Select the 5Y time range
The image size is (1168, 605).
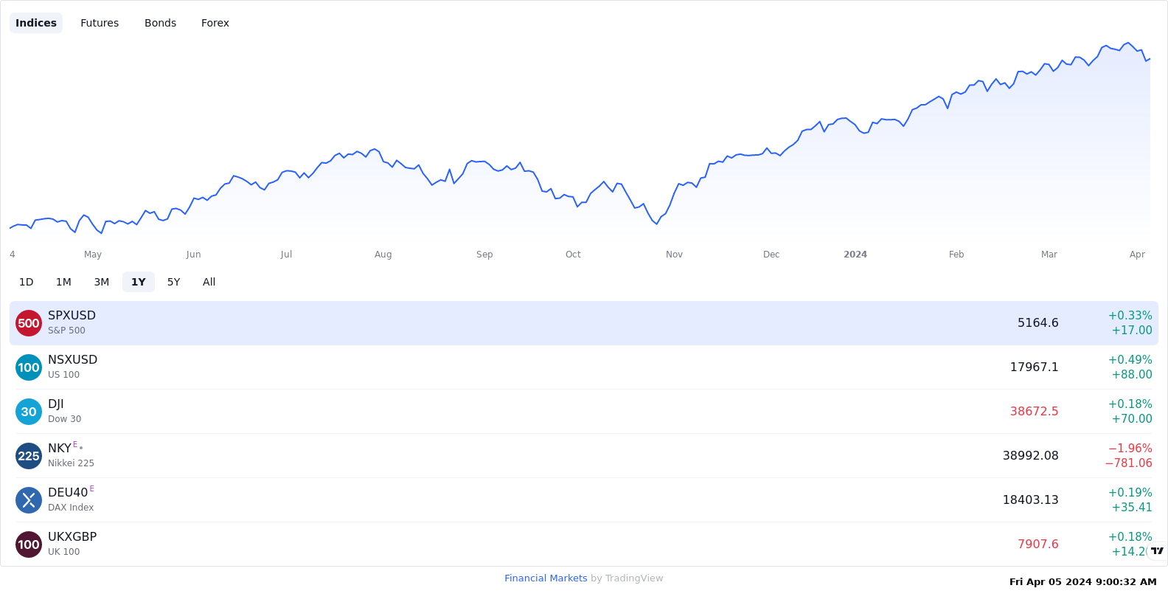[174, 282]
